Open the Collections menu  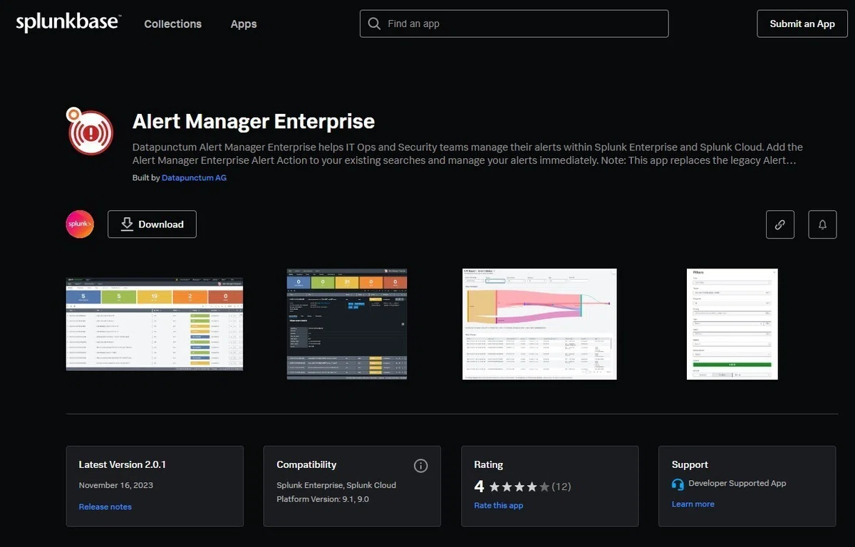pyautogui.click(x=172, y=24)
